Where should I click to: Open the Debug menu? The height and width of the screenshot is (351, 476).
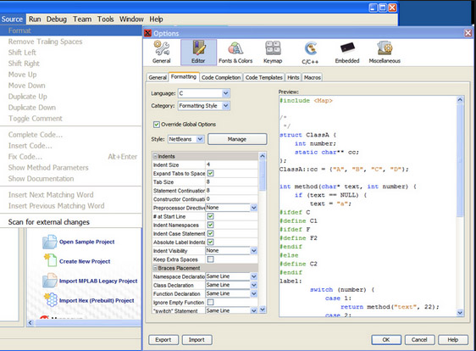(57, 19)
